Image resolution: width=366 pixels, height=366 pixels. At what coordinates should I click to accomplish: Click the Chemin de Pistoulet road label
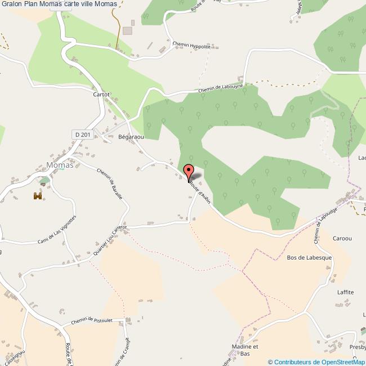coord(92,321)
